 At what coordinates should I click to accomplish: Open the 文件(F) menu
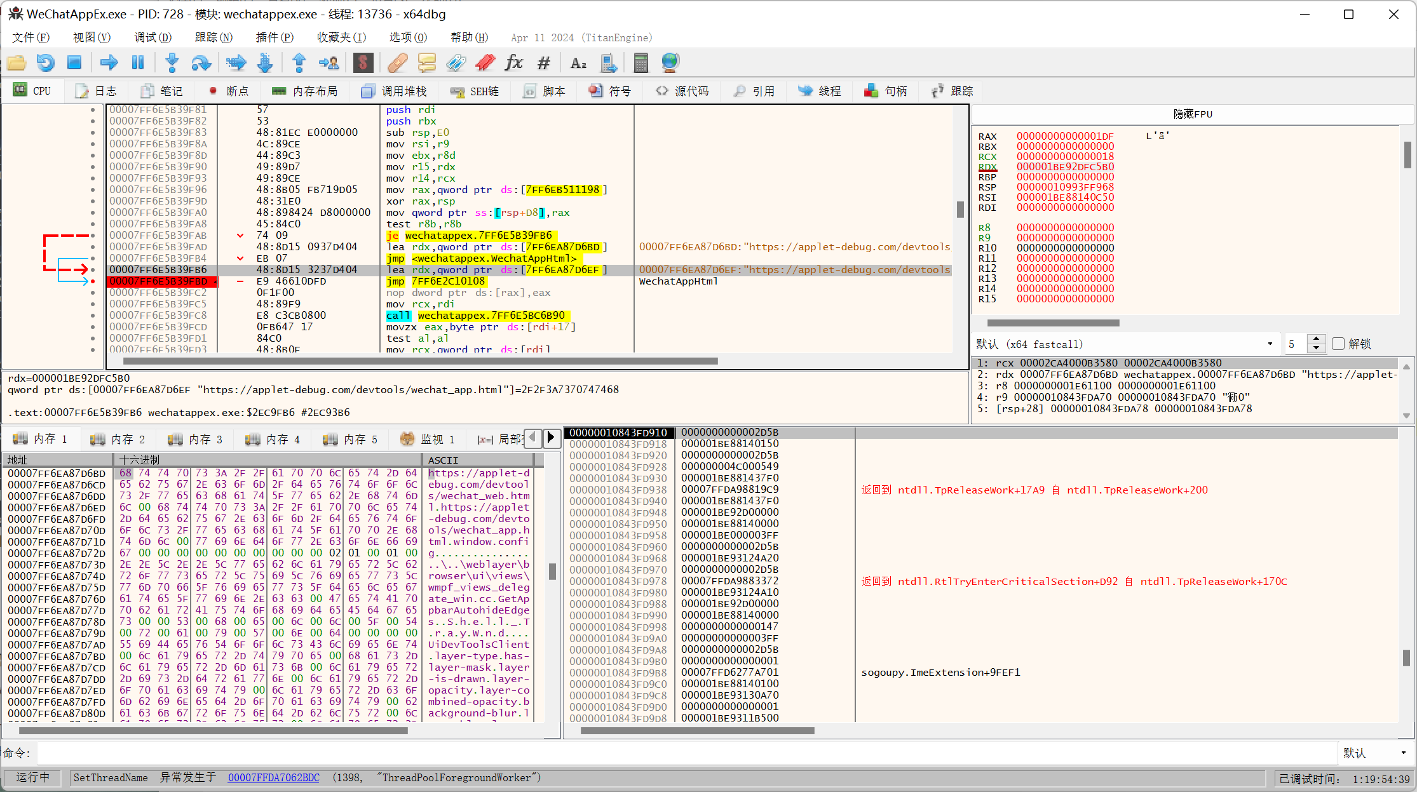pos(31,37)
